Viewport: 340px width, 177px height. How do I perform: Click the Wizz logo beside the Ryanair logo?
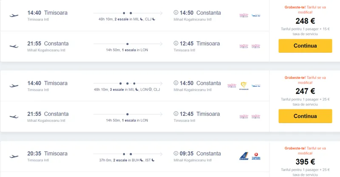click(232, 85)
